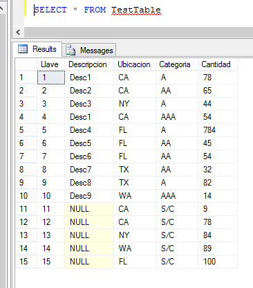Click the horizontal scrollbar left arrow

point(19,32)
